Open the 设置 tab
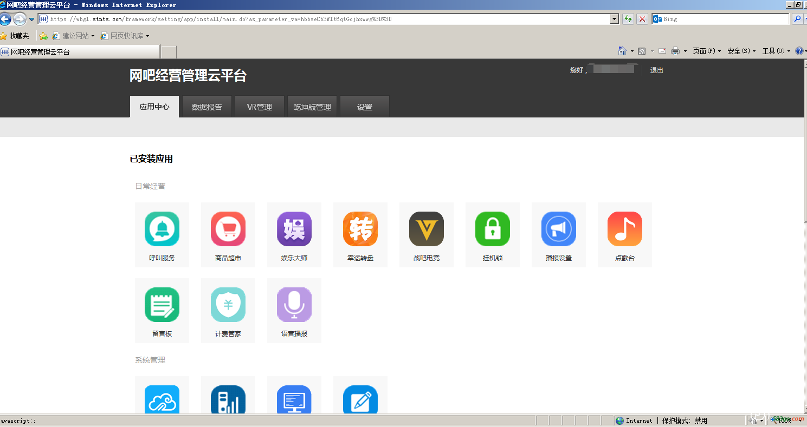807x427 pixels. point(365,107)
